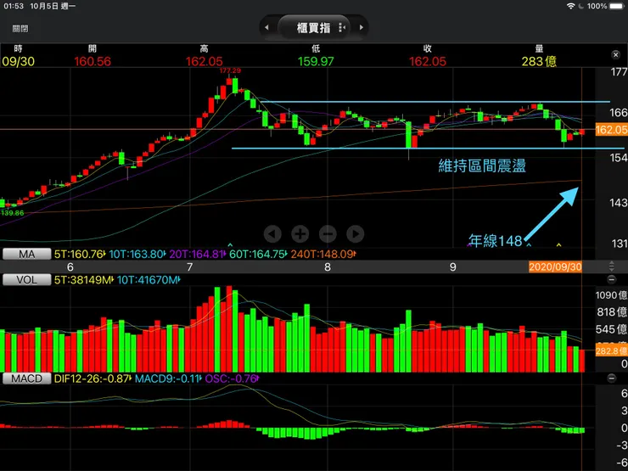This screenshot has height=471, width=628.
Task: Adjust chart height with up-down stepper
Action: click(x=611, y=266)
